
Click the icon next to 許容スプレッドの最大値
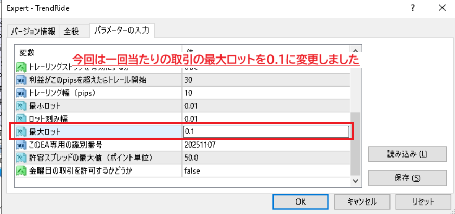tap(20, 158)
